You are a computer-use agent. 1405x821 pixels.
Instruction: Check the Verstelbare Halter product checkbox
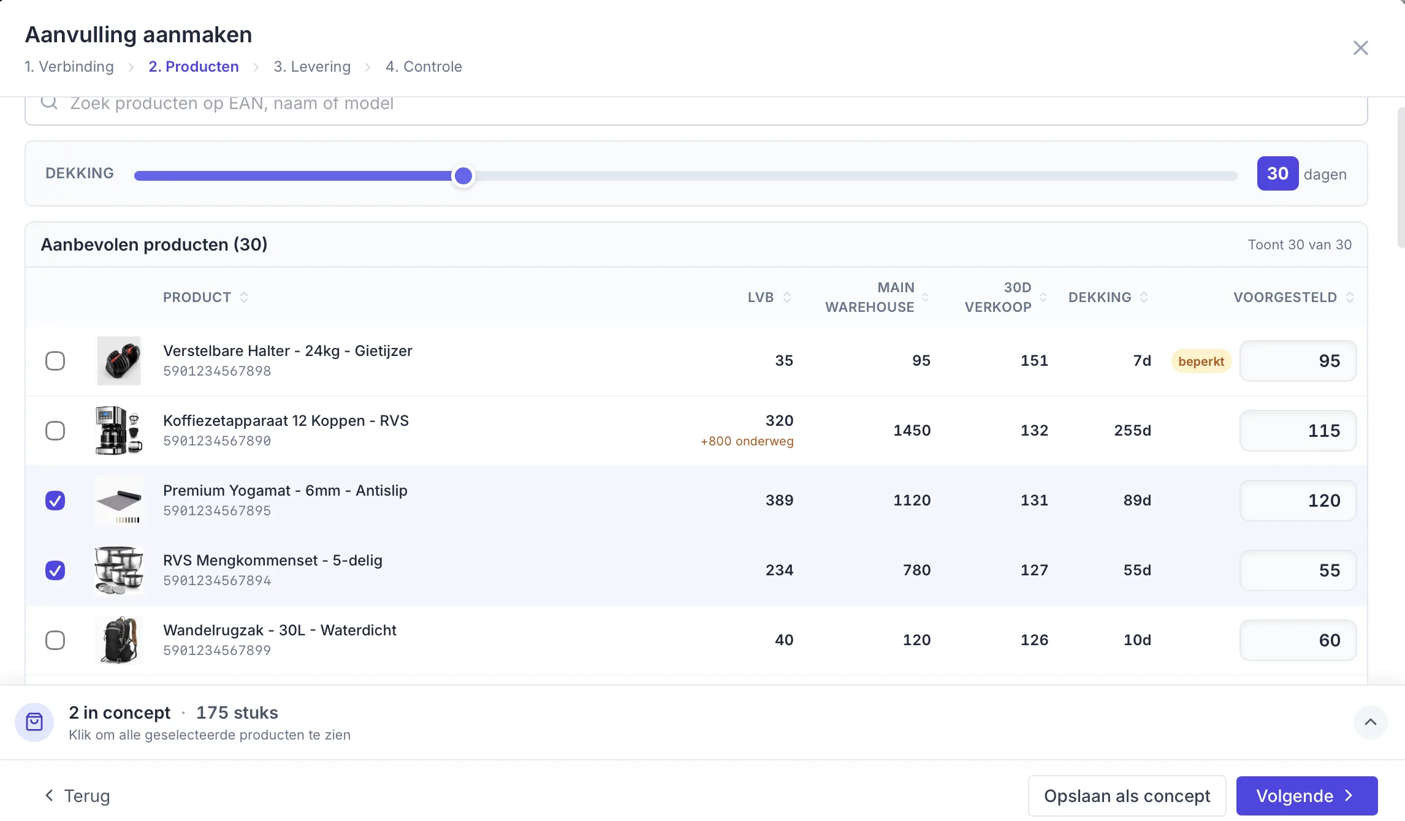(55, 361)
